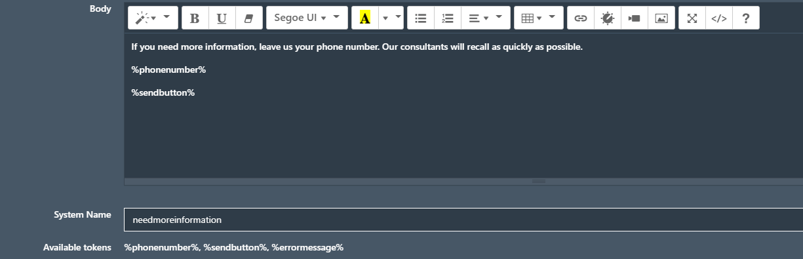The width and height of the screenshot is (803, 259).
Task: Toggle full screen editor mode
Action: [692, 18]
